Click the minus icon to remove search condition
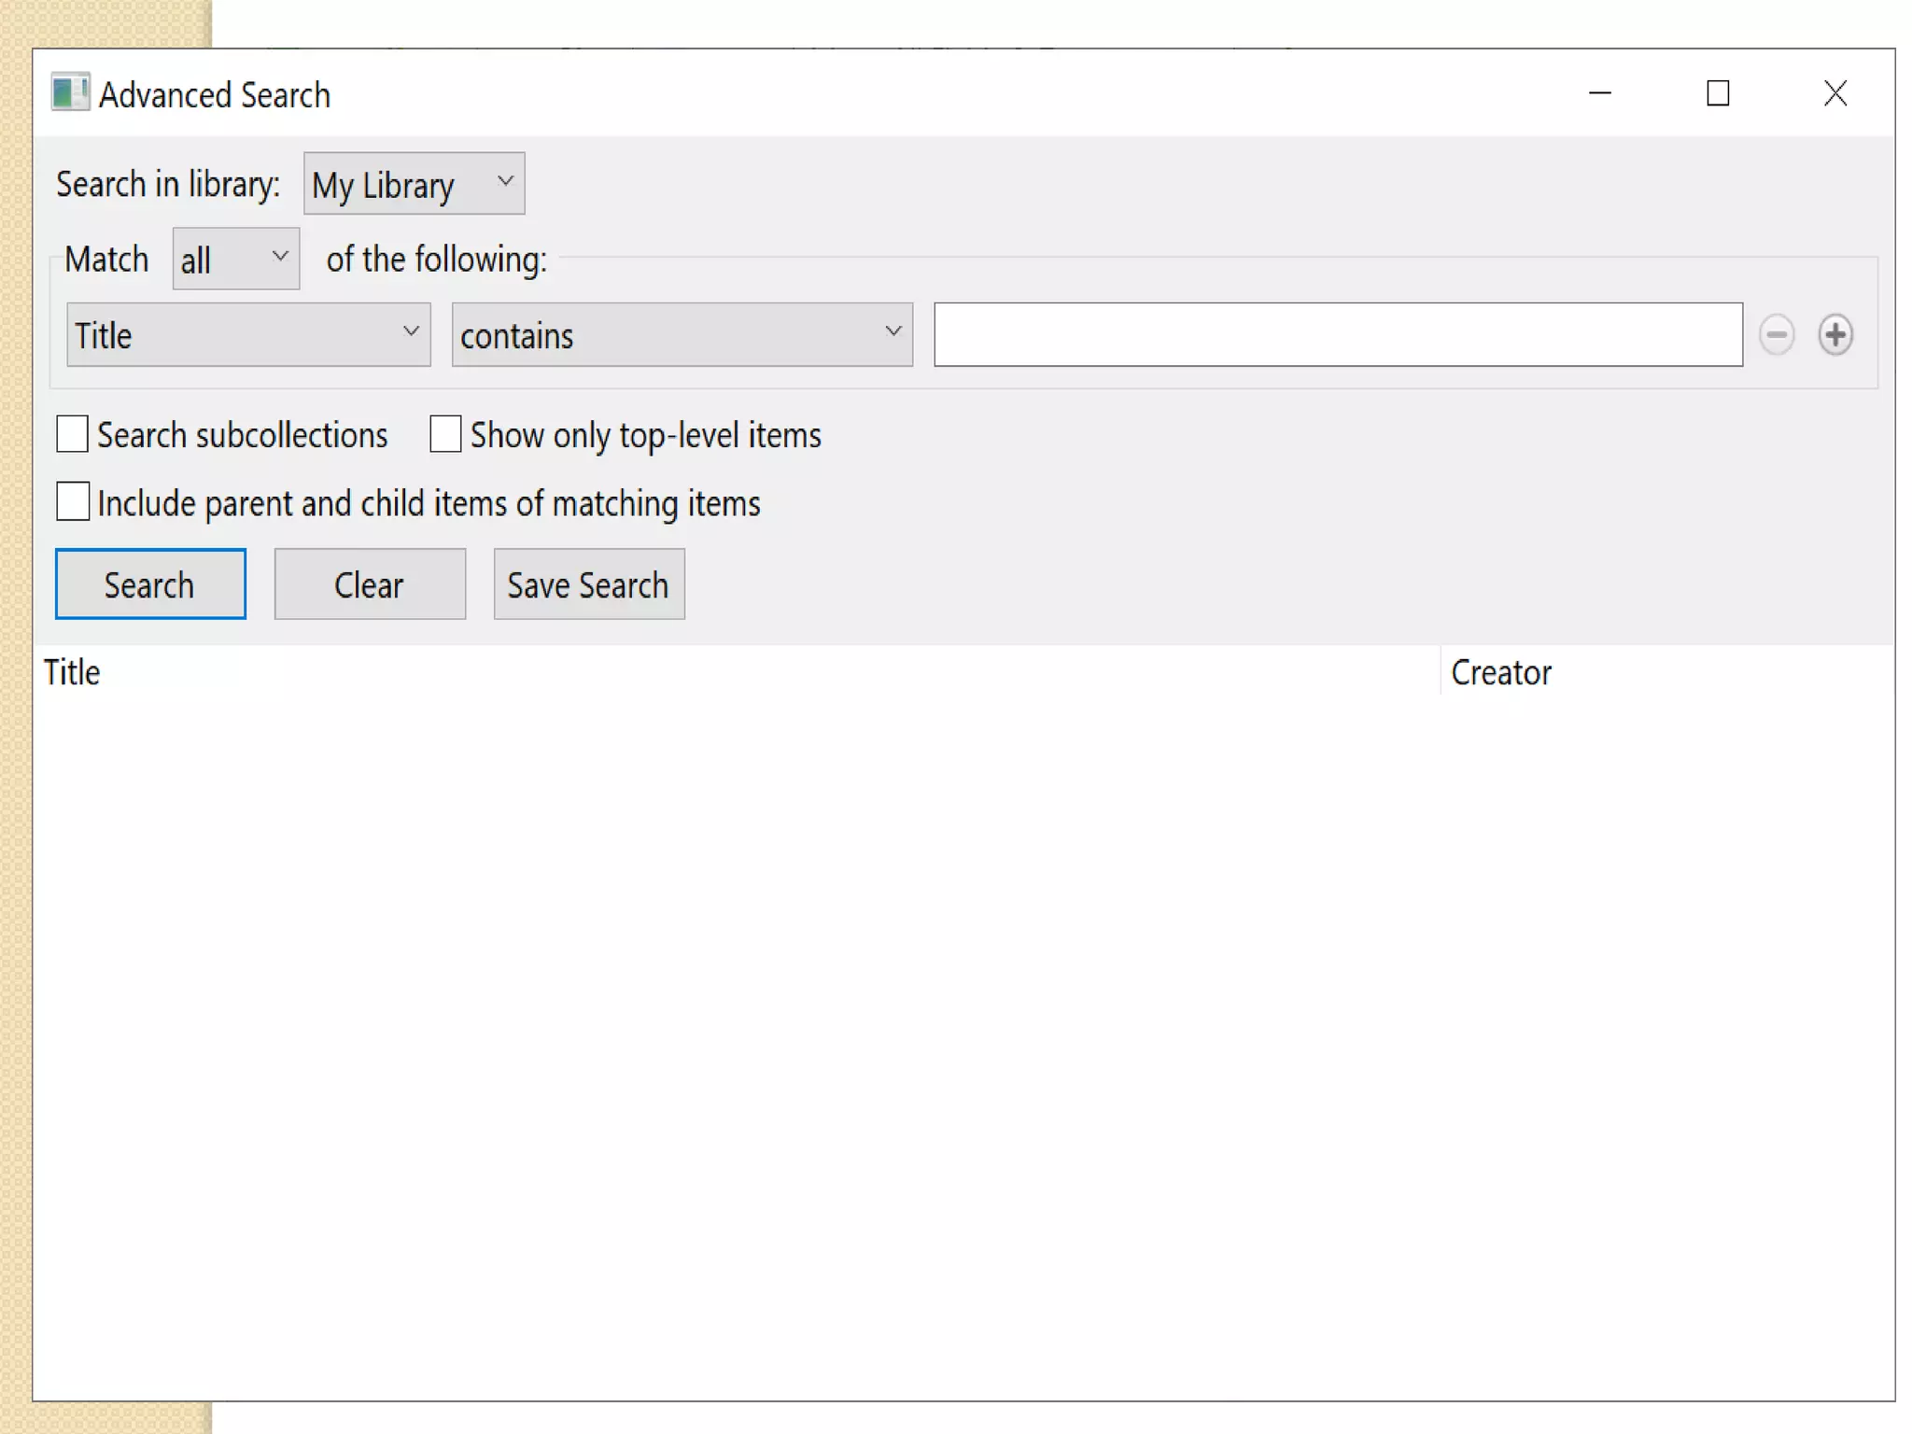 pyautogui.click(x=1776, y=334)
